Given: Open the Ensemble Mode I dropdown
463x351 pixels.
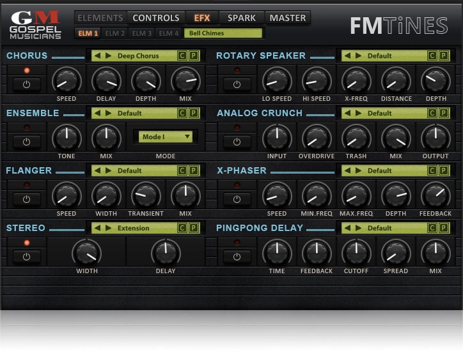Looking at the screenshot, I should (x=166, y=137).
